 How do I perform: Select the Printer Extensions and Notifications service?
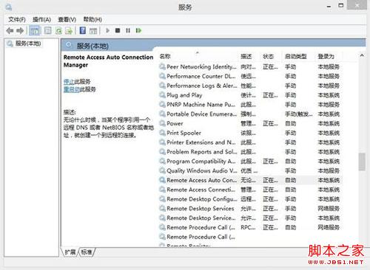pyautogui.click(x=249, y=142)
